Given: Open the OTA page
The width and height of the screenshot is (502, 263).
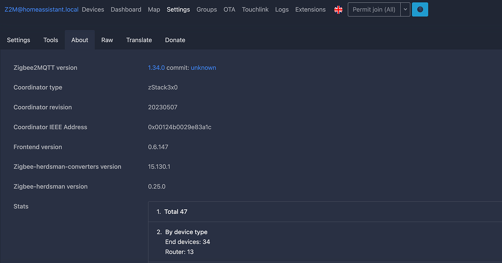Looking at the screenshot, I should [x=229, y=10].
